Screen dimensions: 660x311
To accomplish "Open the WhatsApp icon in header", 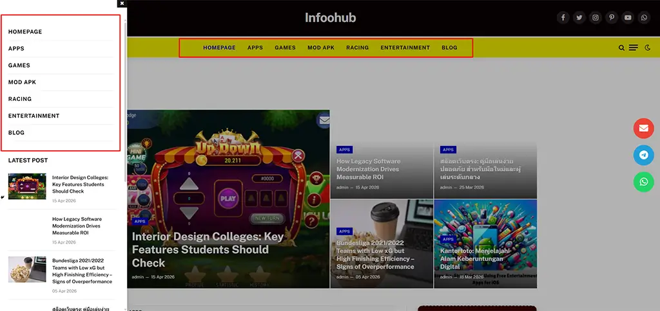I will point(644,17).
